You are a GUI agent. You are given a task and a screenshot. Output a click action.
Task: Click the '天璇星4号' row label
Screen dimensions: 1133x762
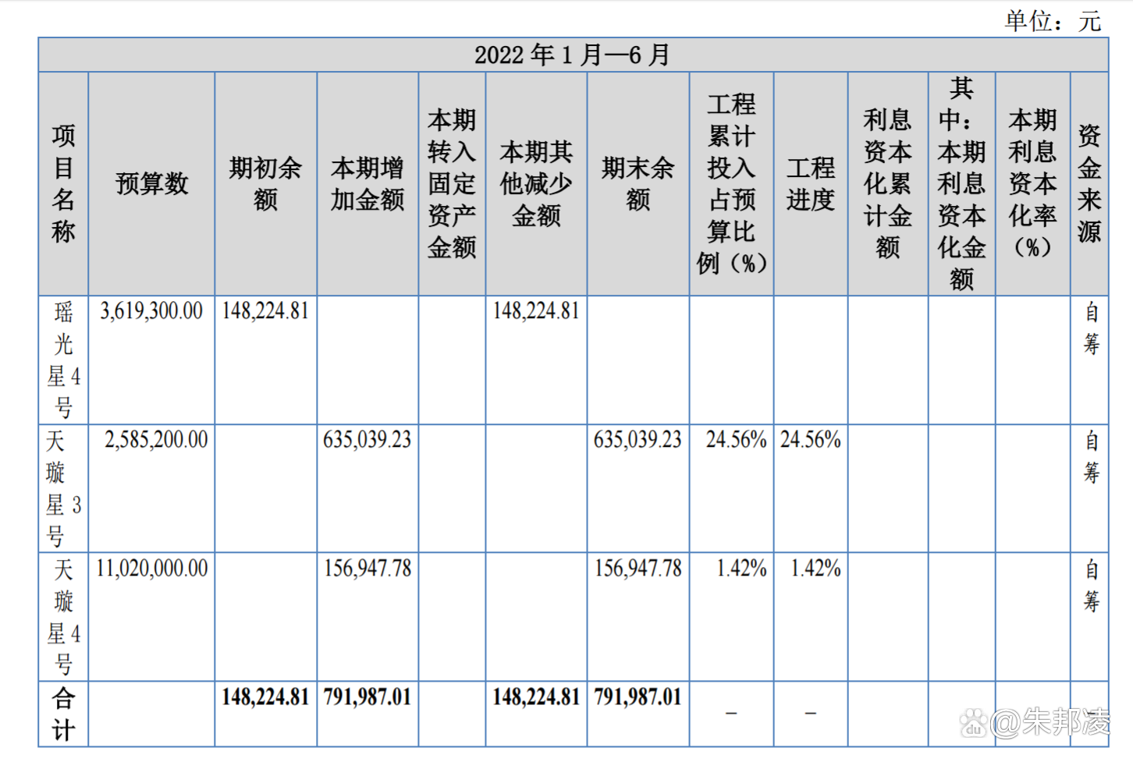coord(63,618)
